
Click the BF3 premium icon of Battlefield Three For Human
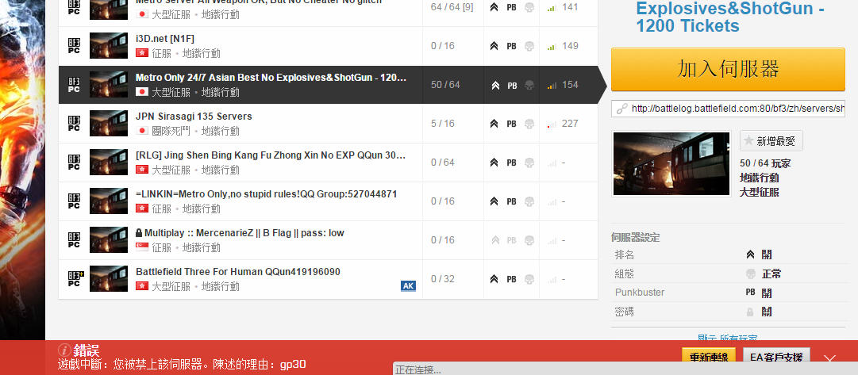(x=74, y=279)
